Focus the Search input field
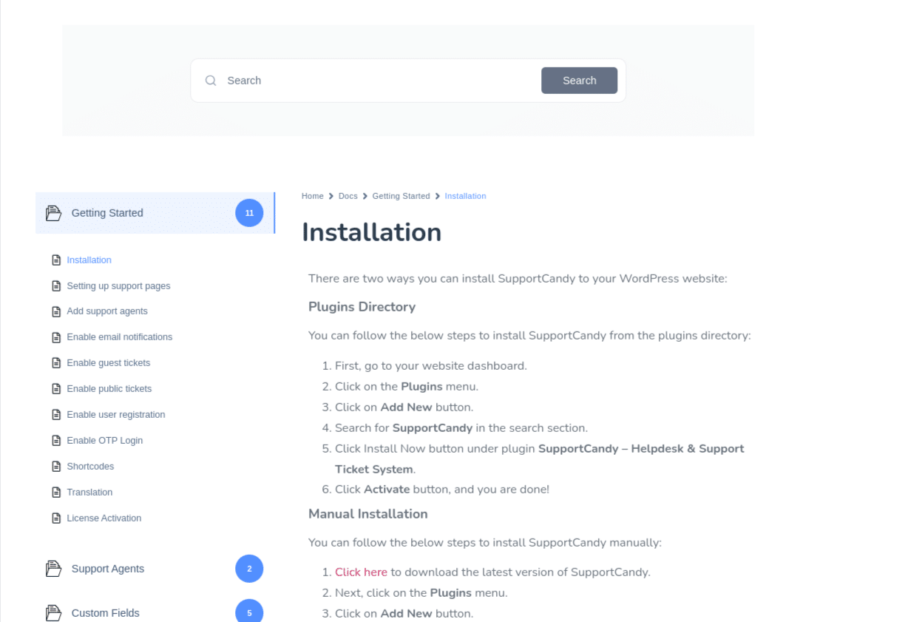The height and width of the screenshot is (622, 905). click(x=381, y=81)
